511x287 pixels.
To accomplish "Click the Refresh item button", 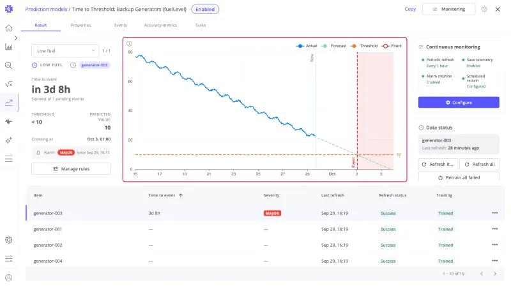I will 438,165.
